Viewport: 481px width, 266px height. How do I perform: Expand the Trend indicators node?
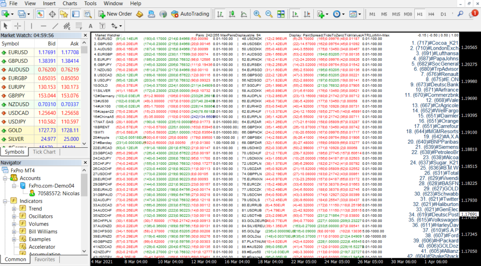14,209
